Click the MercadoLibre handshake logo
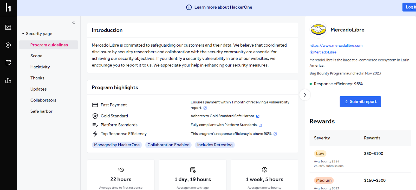Viewport: 416px width, 190px height. coord(318,30)
